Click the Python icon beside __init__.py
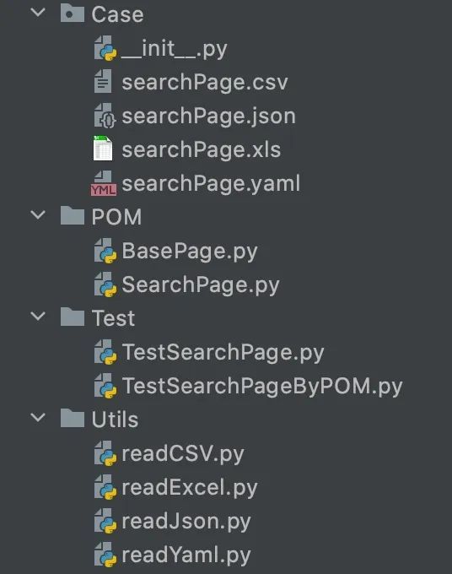Image resolution: width=452 pixels, height=574 pixels. coord(105,48)
